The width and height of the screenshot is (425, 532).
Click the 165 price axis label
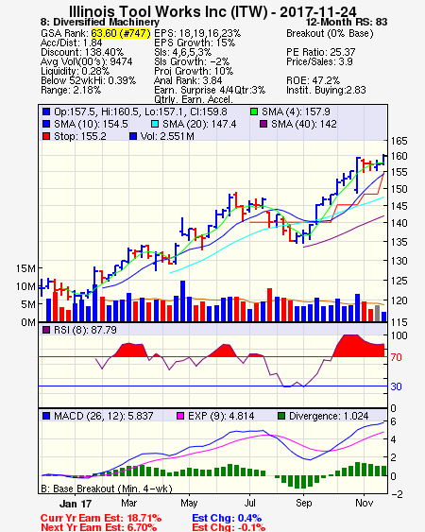tap(399, 141)
